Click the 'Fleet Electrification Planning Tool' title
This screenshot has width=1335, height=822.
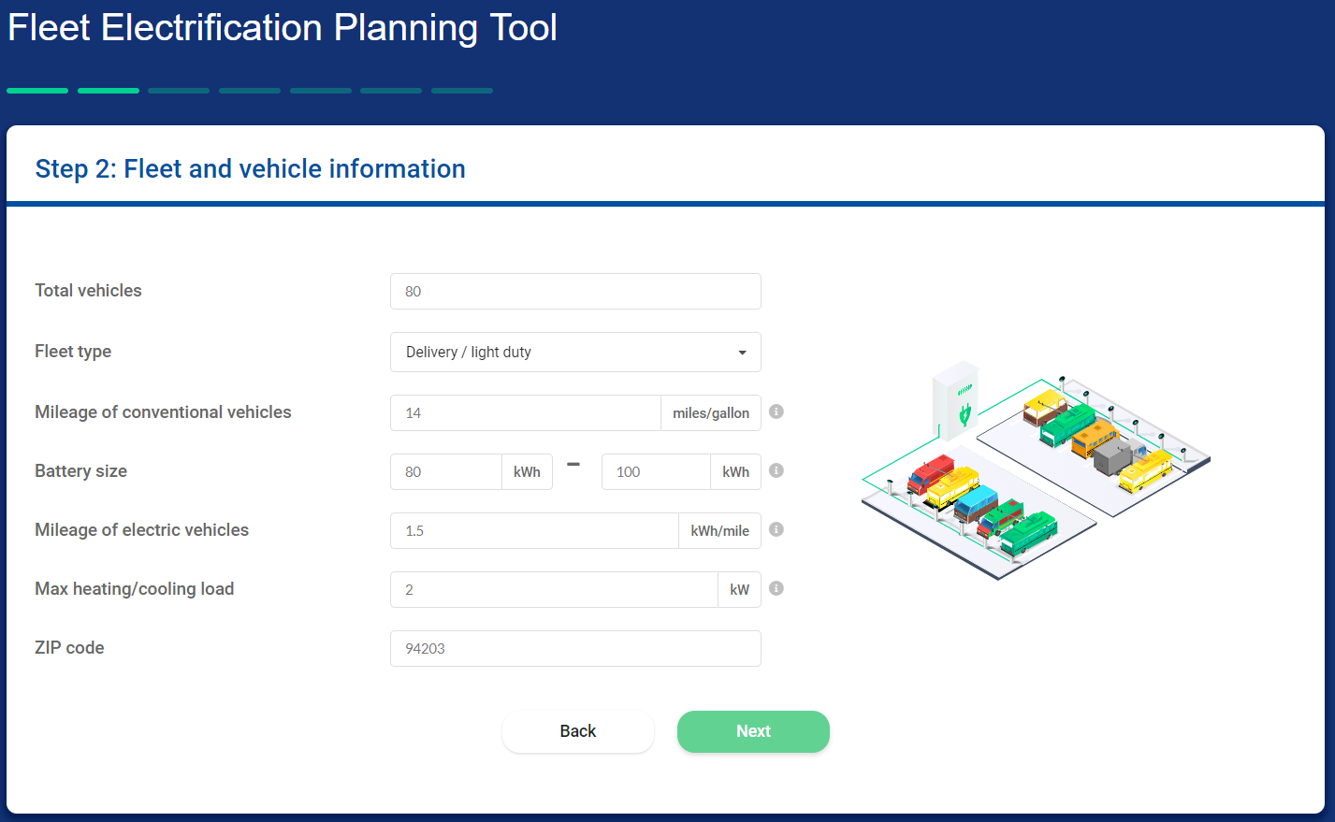(283, 27)
